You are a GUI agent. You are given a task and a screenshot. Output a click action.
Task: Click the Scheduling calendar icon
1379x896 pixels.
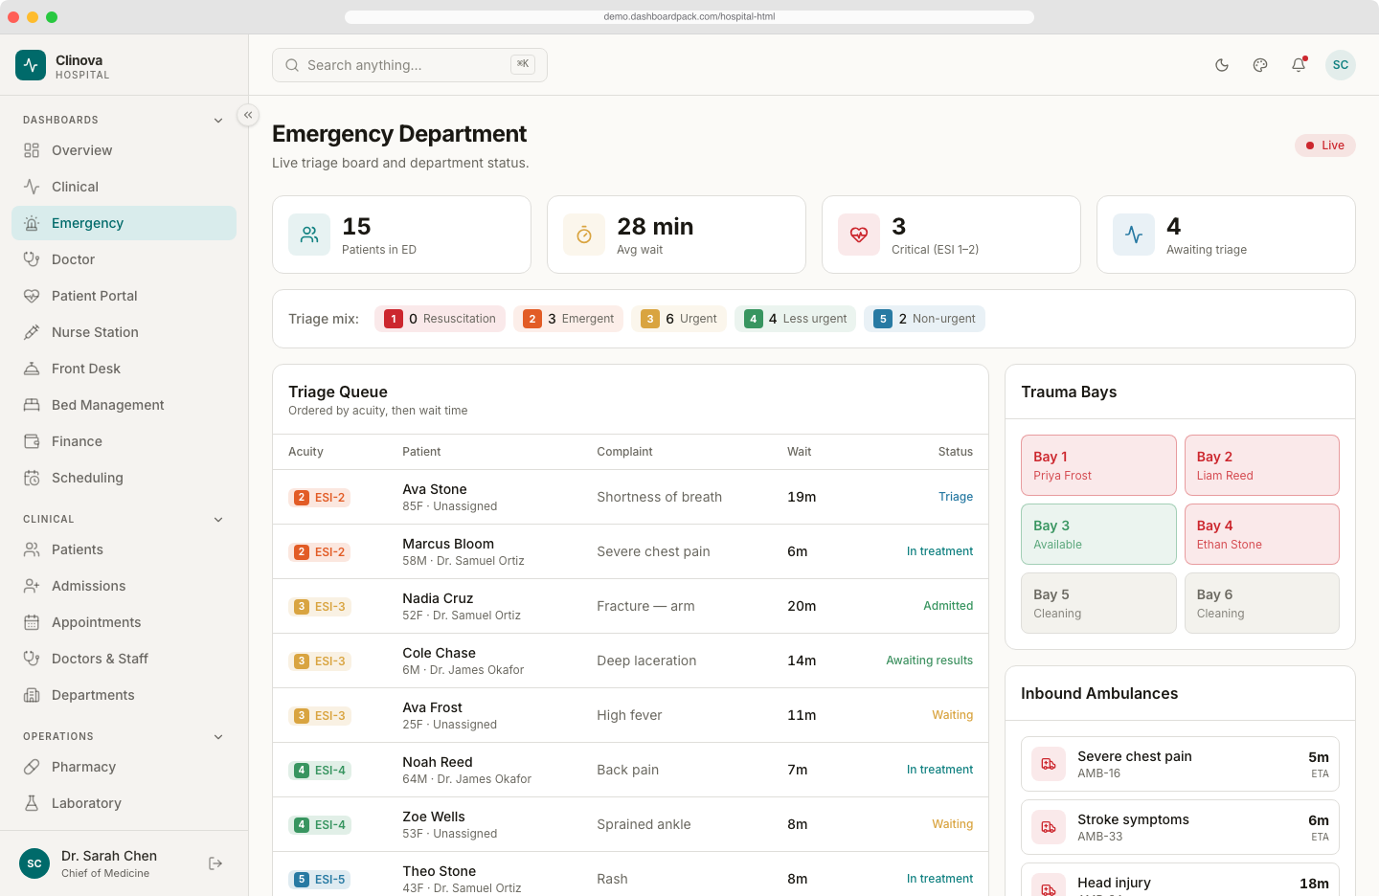coord(32,478)
